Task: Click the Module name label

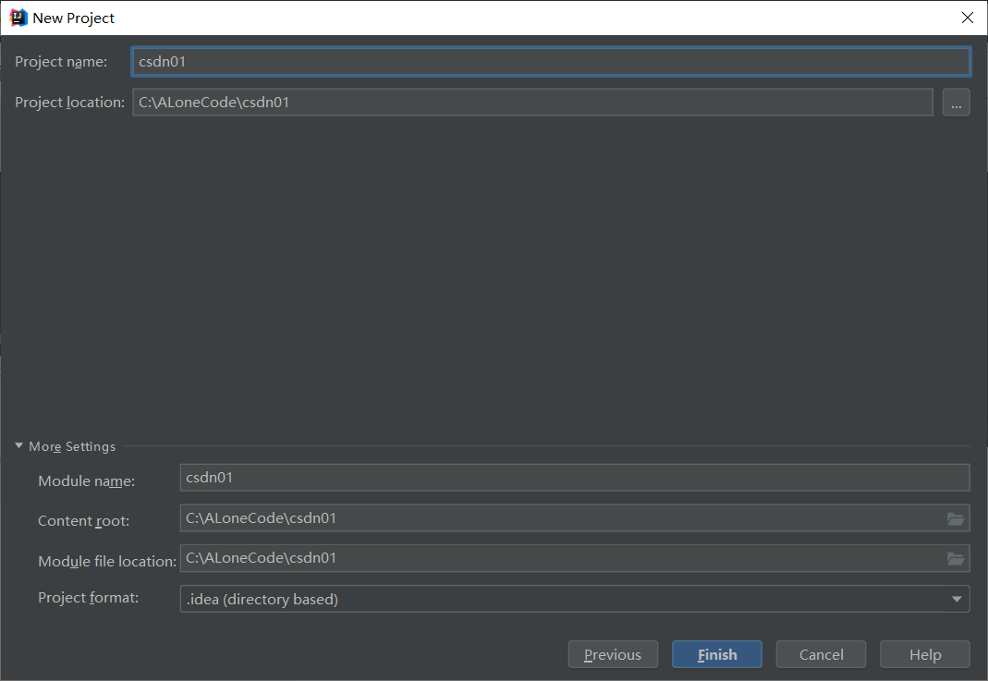Action: tap(86, 481)
